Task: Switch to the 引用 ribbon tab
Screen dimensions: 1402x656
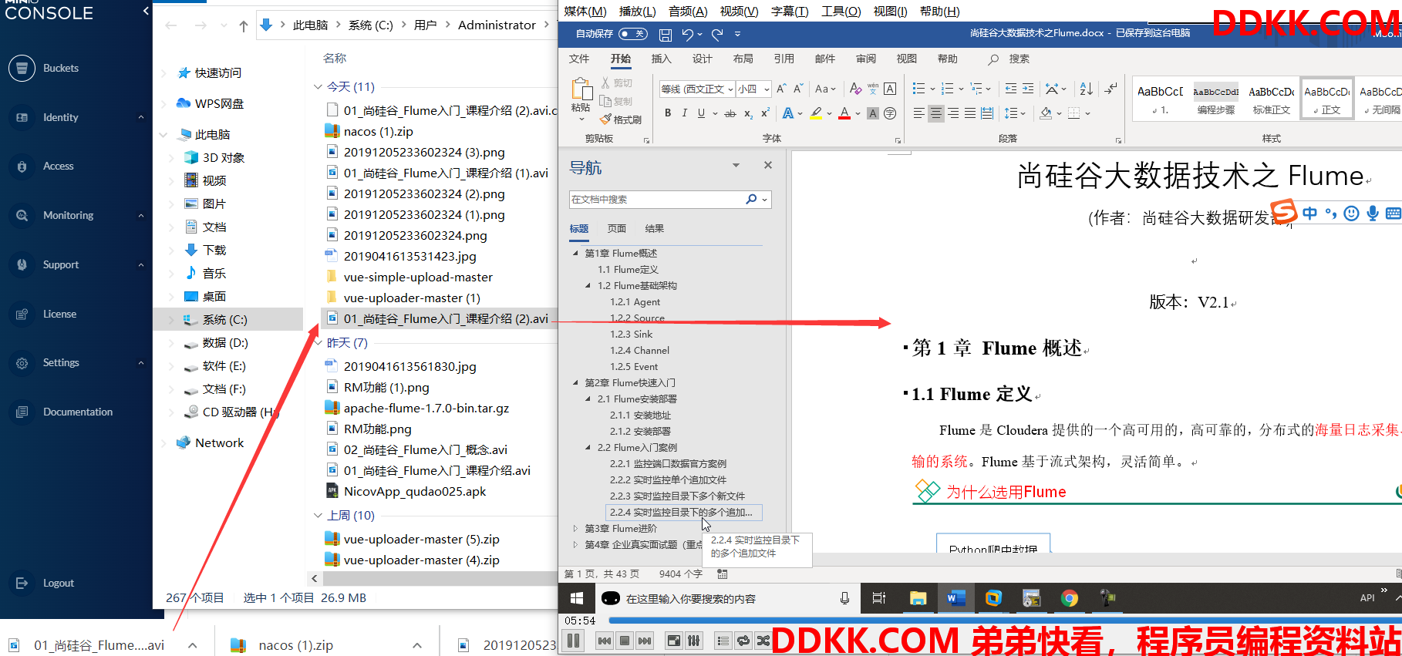Action: pos(784,59)
